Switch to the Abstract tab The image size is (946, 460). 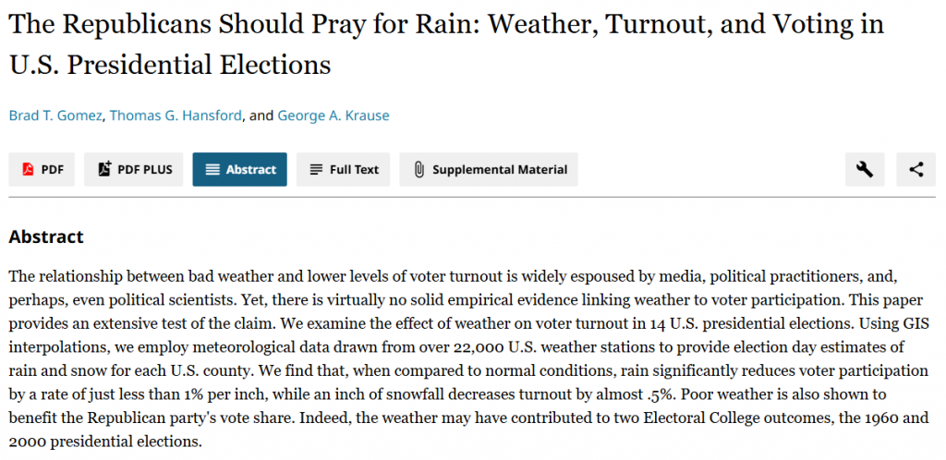239,169
